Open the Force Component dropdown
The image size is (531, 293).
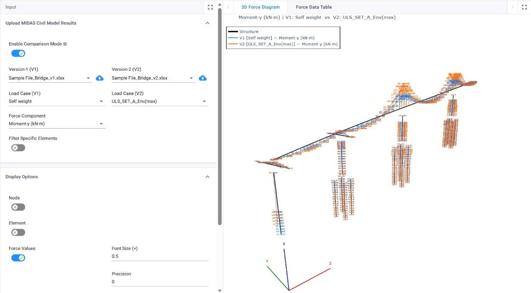57,124
